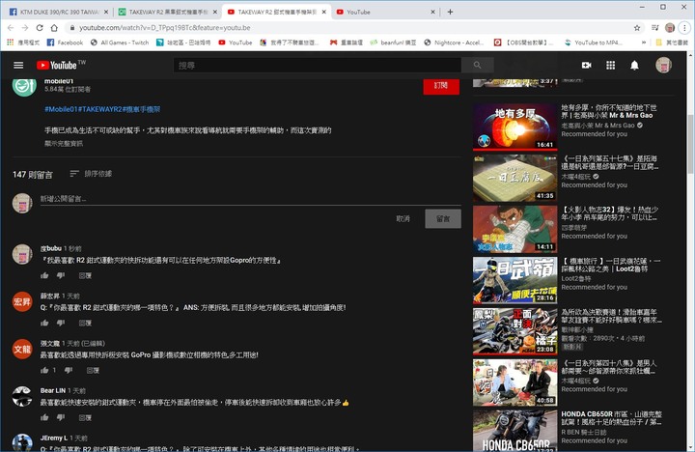Open the browser home page icon
Viewport: 695px width, 452px height.
(x=54, y=27)
